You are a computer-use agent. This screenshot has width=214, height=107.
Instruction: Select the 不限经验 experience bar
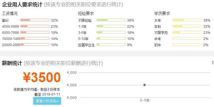click(x=111, y=20)
